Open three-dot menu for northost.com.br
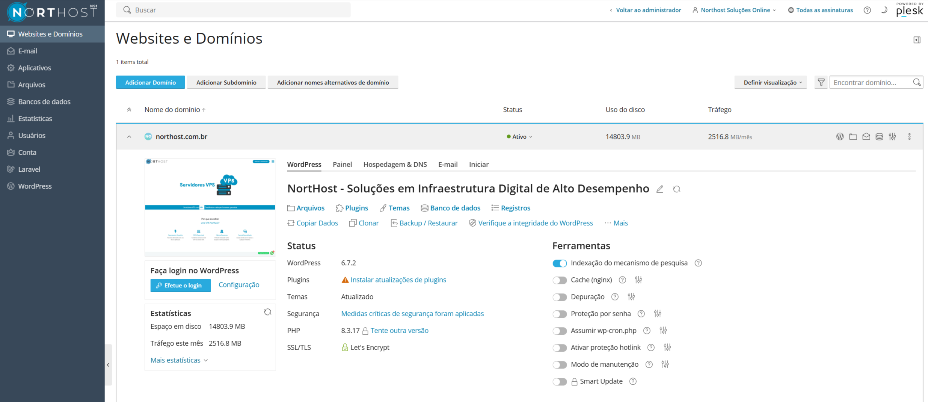The image size is (928, 402). (x=909, y=137)
